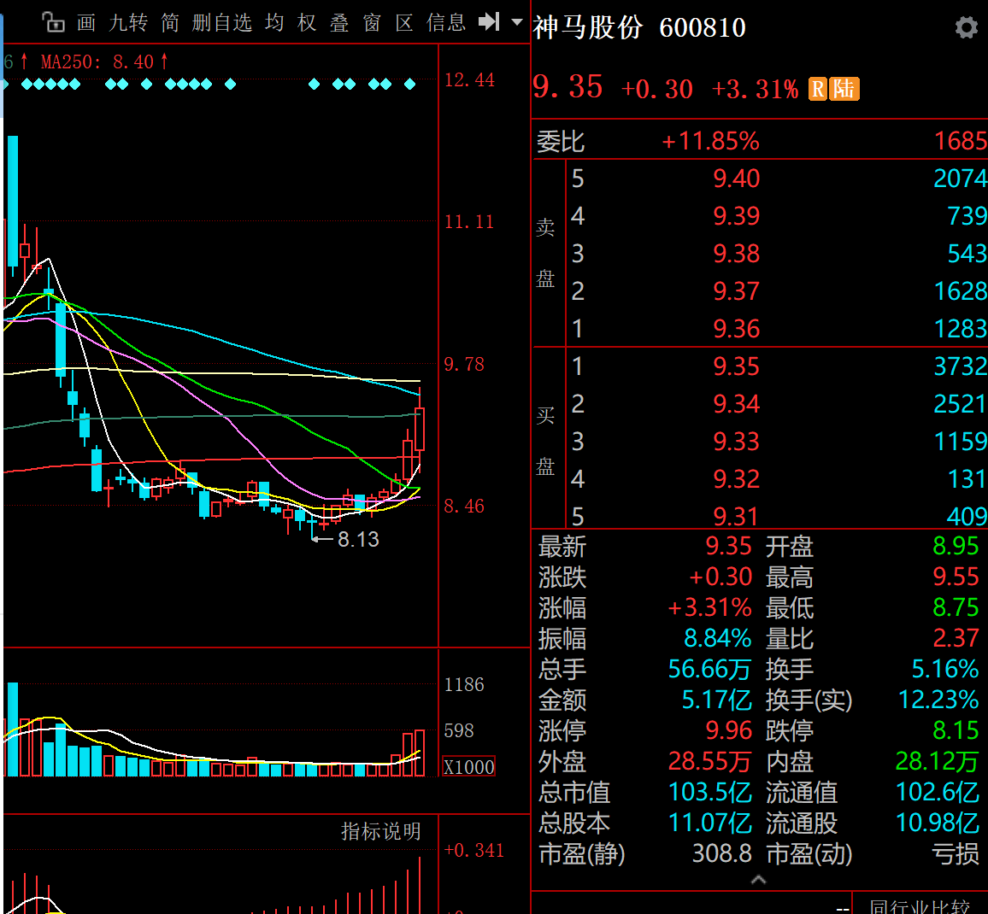Image resolution: width=988 pixels, height=914 pixels.
Task: Click the 量比 value 2.37
Action: click(956, 639)
